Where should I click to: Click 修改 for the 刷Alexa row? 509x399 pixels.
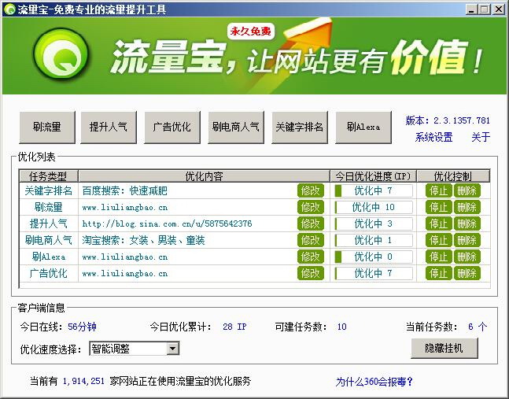click(x=311, y=257)
